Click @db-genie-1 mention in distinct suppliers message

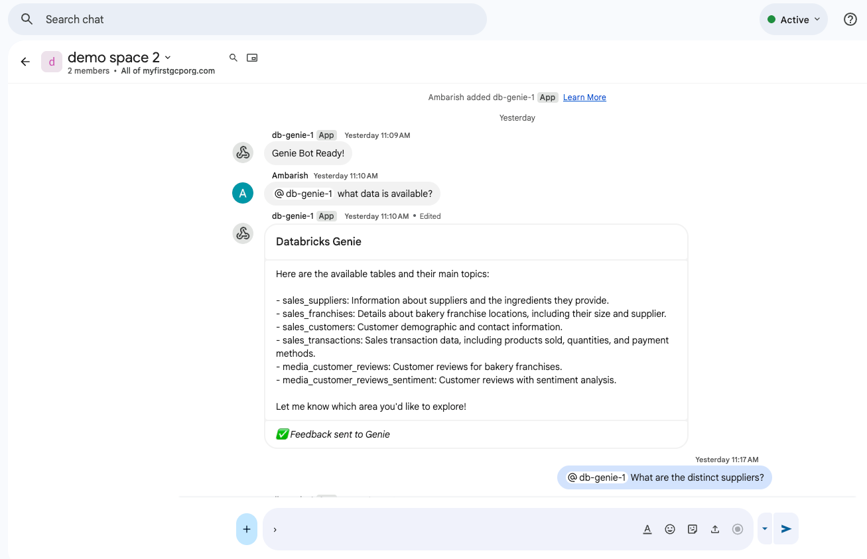[596, 477]
